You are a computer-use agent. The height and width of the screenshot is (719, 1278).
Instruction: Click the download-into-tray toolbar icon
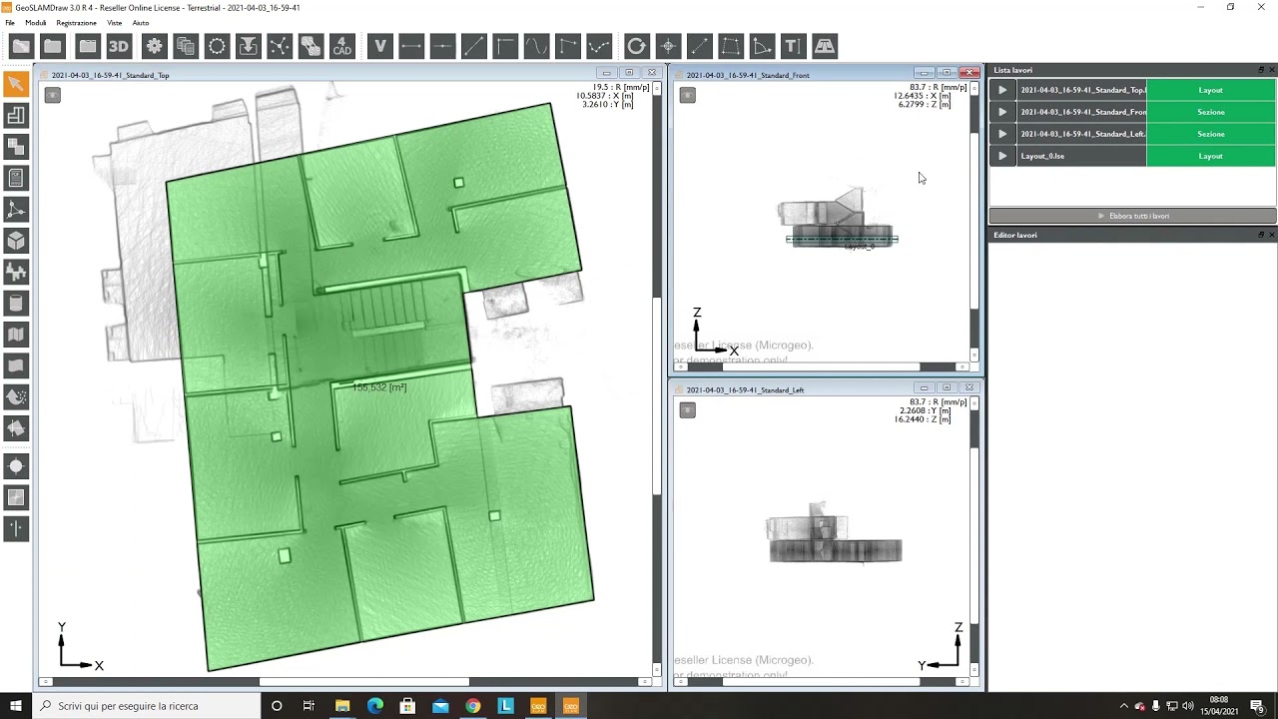click(x=248, y=46)
